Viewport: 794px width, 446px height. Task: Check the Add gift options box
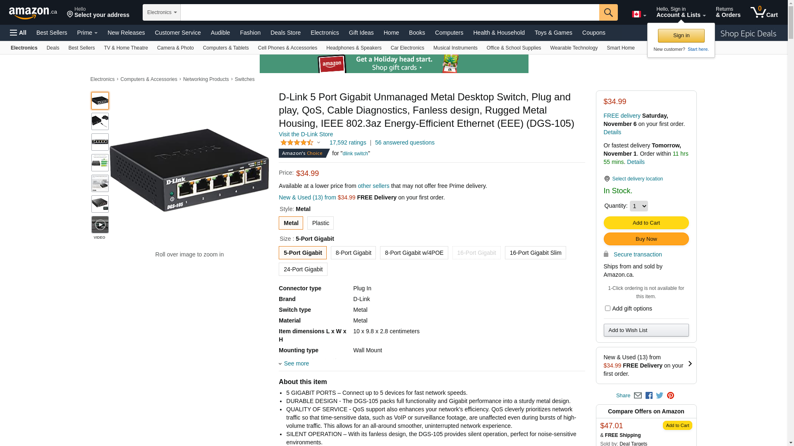(607, 308)
